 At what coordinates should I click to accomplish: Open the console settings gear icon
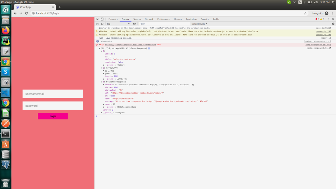pyautogui.click(x=333, y=24)
